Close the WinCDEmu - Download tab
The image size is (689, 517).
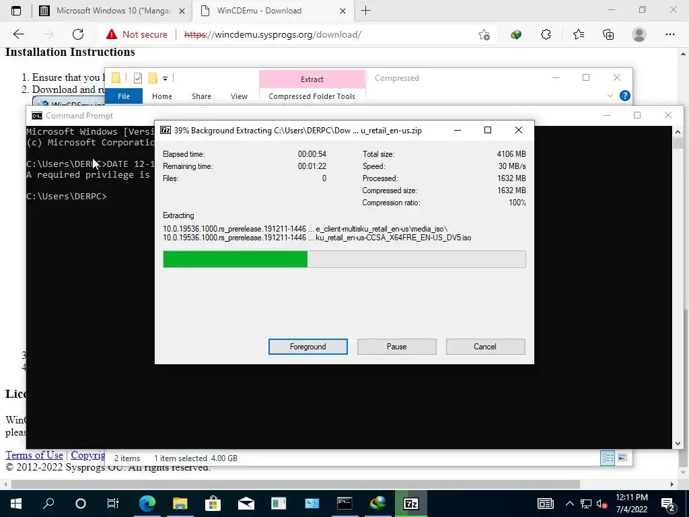click(x=342, y=11)
